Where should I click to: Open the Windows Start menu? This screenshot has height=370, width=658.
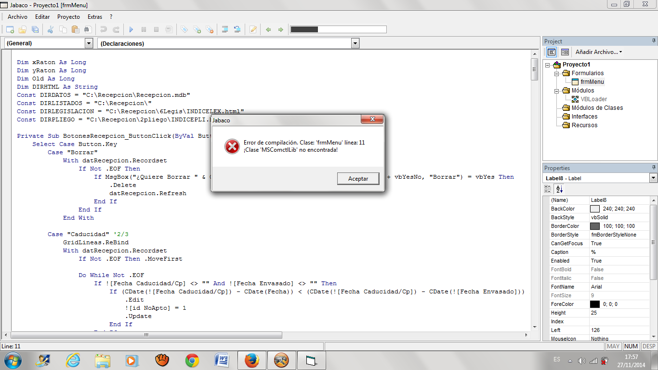pyautogui.click(x=12, y=360)
